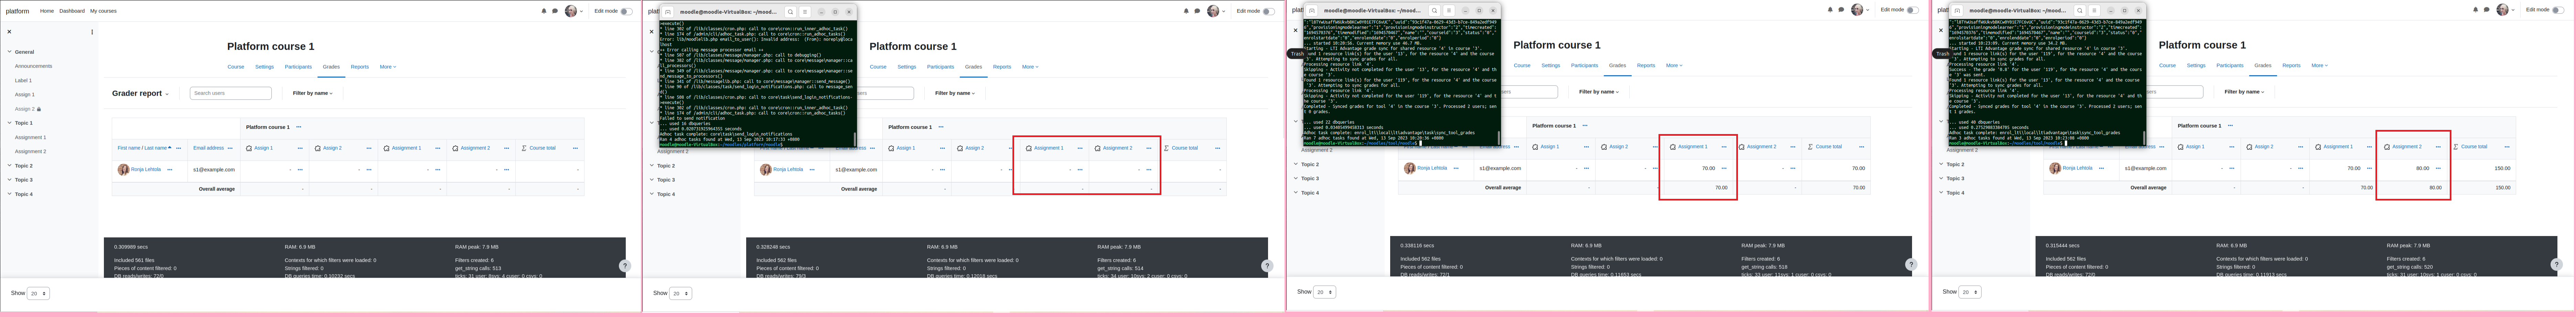Viewport: 2576px width, 317px height.
Task: Switch to Reports tab in leftmost panel
Action: click(360, 67)
